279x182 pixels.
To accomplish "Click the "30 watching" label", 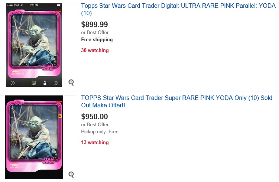I will point(95,50).
